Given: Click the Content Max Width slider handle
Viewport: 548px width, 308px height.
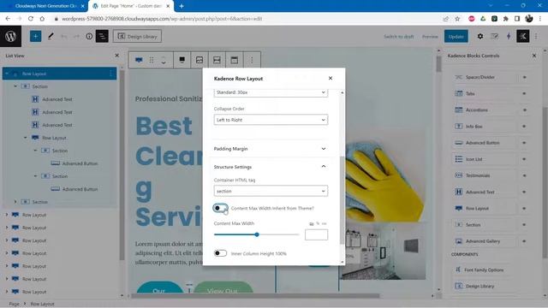Looking at the screenshot, I should pyautogui.click(x=257, y=234).
